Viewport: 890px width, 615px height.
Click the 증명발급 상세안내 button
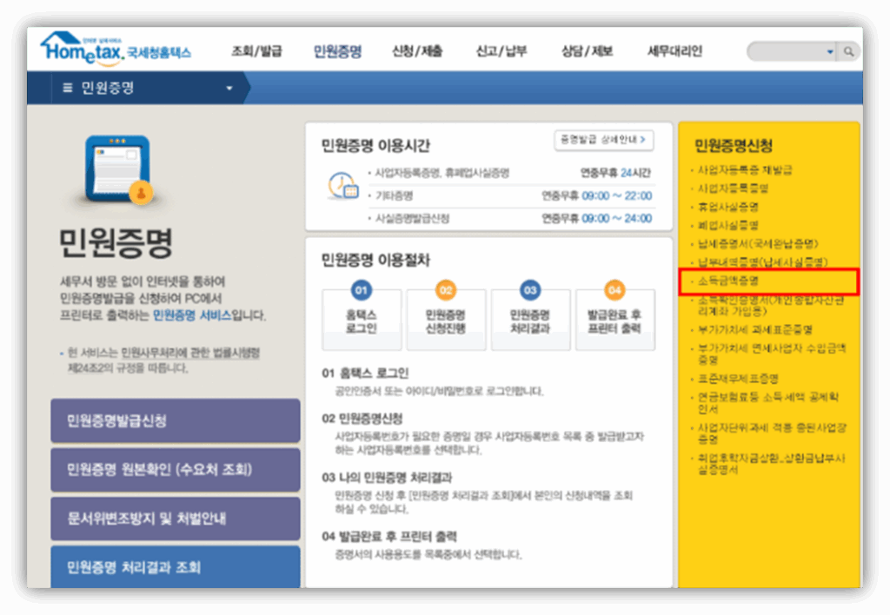click(x=603, y=140)
